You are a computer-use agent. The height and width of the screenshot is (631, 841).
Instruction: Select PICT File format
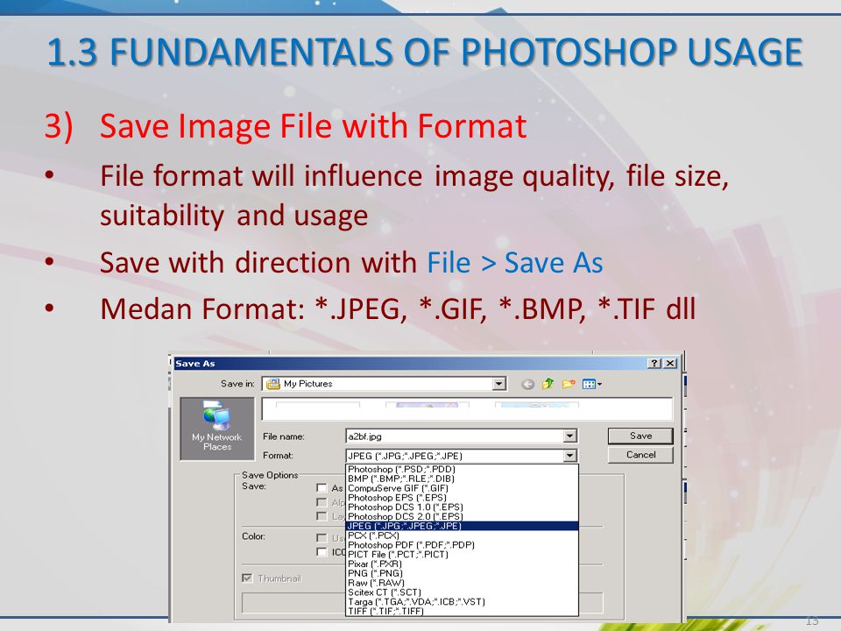462,554
